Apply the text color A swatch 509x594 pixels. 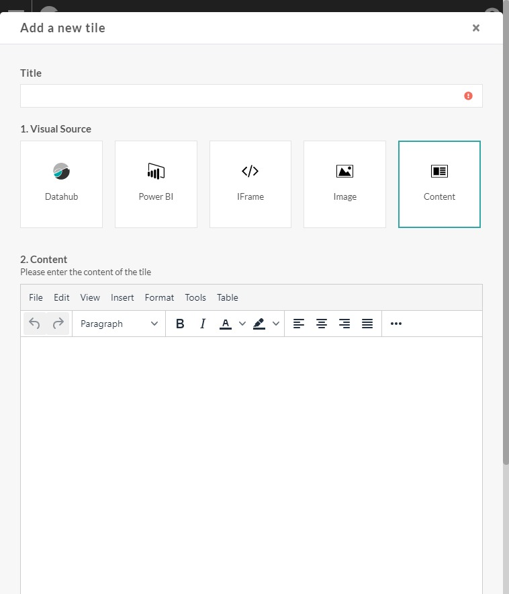[226, 324]
